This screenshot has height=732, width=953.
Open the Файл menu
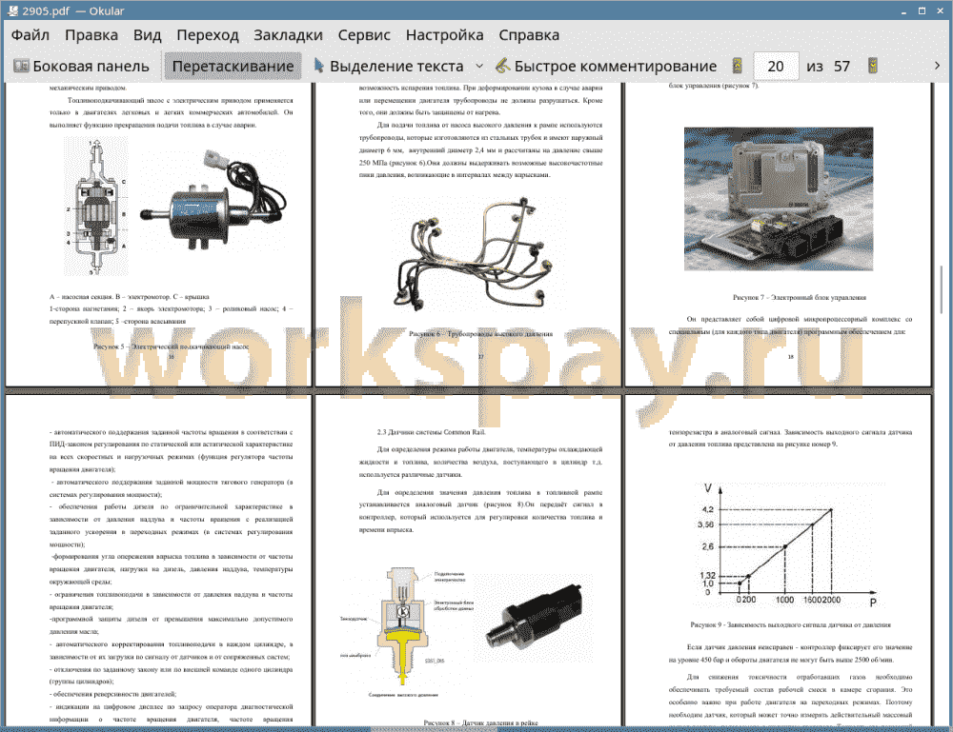pos(30,35)
